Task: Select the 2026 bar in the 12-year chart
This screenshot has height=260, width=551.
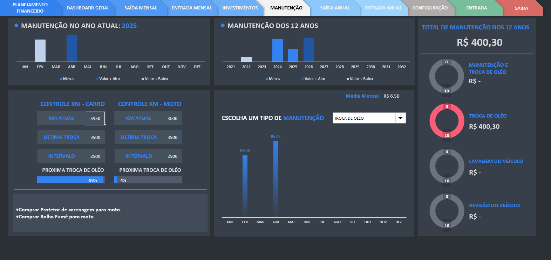Action: coord(308,50)
